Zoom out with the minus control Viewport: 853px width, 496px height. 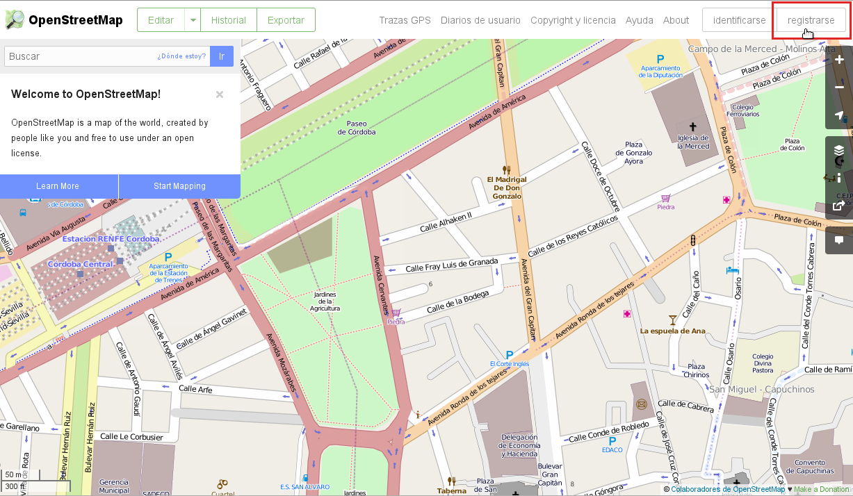(839, 88)
